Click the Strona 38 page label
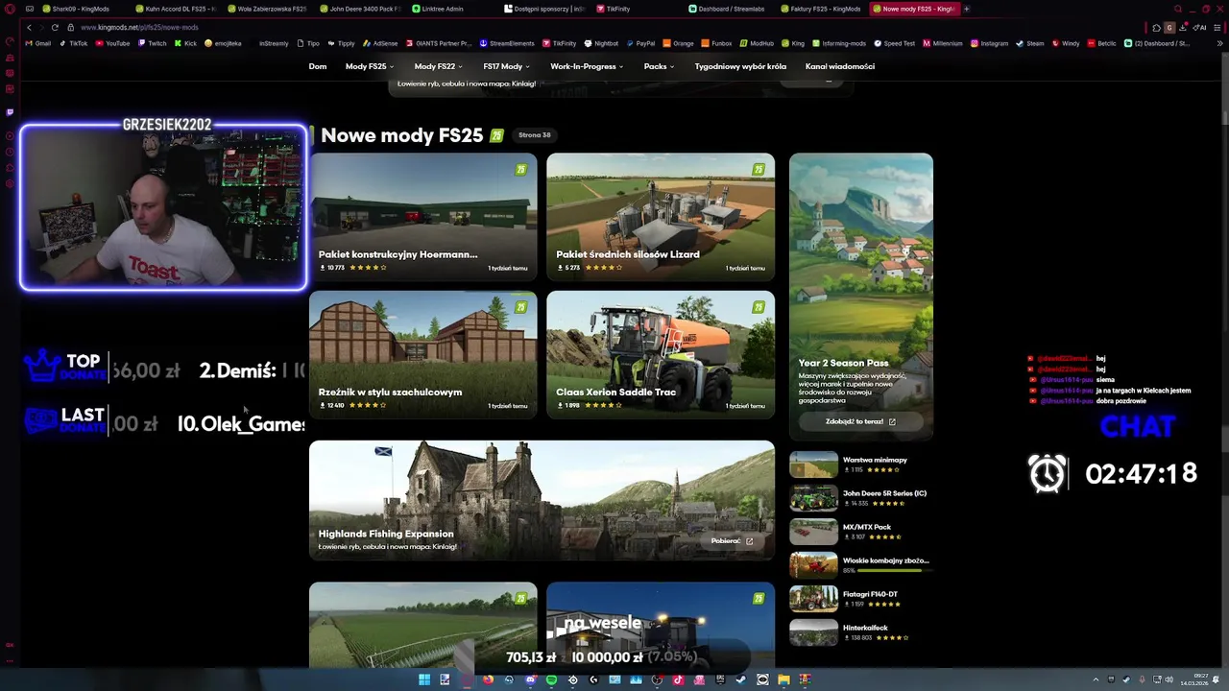This screenshot has height=691, width=1229. click(535, 135)
